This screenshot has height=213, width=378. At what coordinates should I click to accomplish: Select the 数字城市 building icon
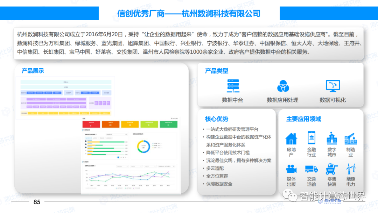(x=332, y=138)
